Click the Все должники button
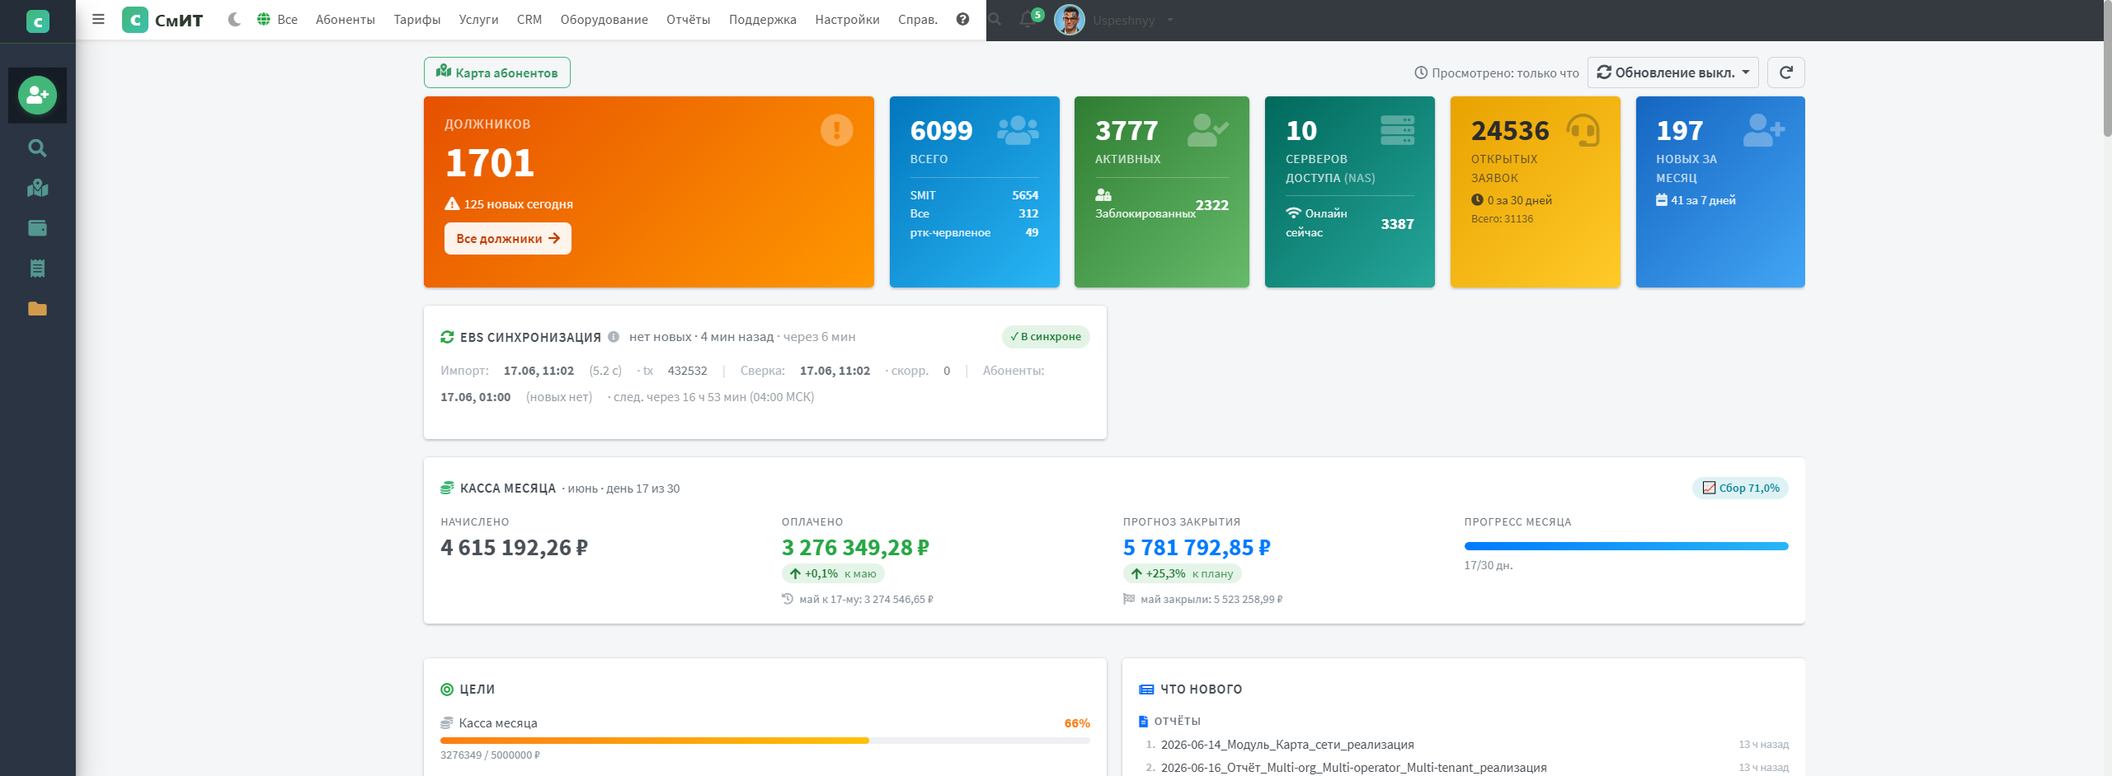 pos(508,239)
